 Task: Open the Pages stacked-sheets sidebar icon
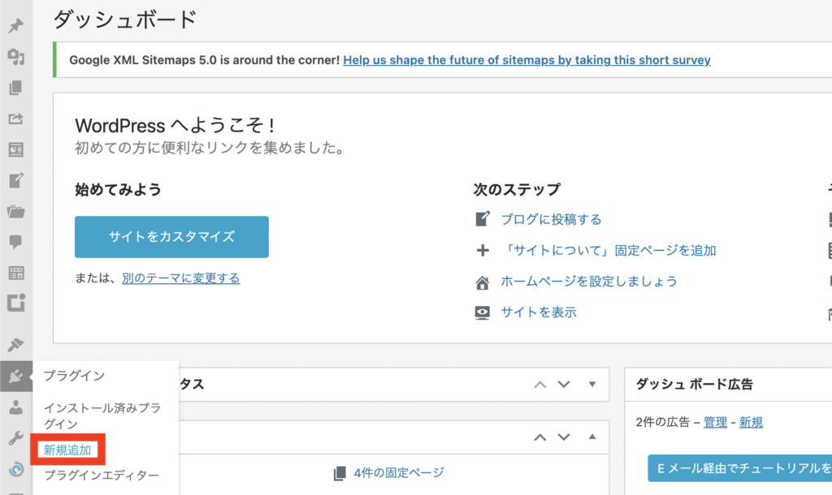click(x=16, y=88)
